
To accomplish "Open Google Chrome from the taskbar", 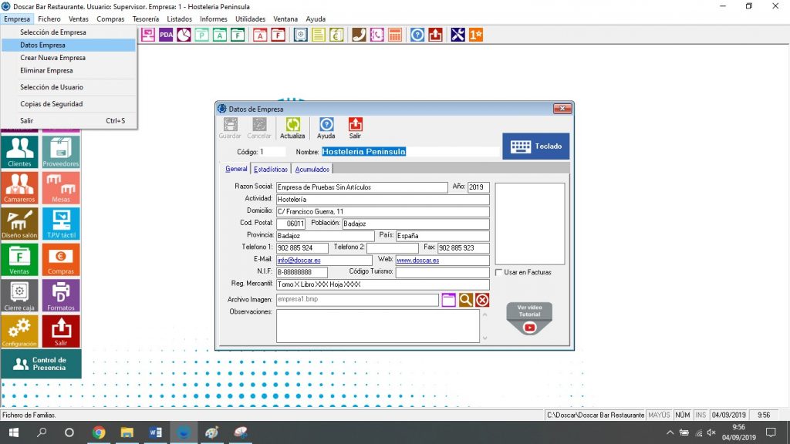I will point(99,432).
